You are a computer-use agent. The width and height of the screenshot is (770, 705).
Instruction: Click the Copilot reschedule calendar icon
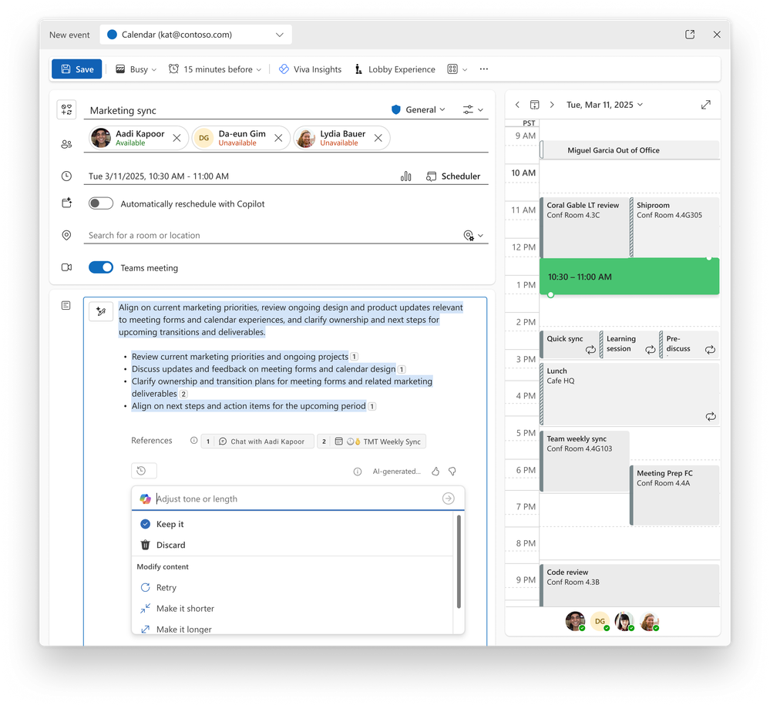[67, 203]
